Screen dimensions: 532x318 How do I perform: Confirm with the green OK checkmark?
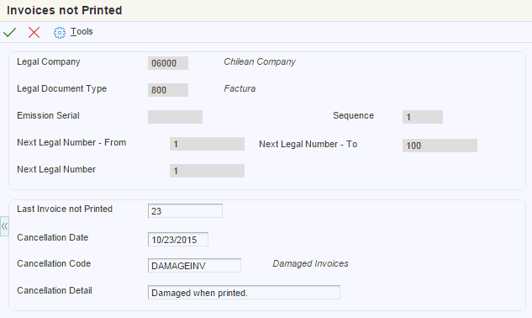(x=9, y=33)
